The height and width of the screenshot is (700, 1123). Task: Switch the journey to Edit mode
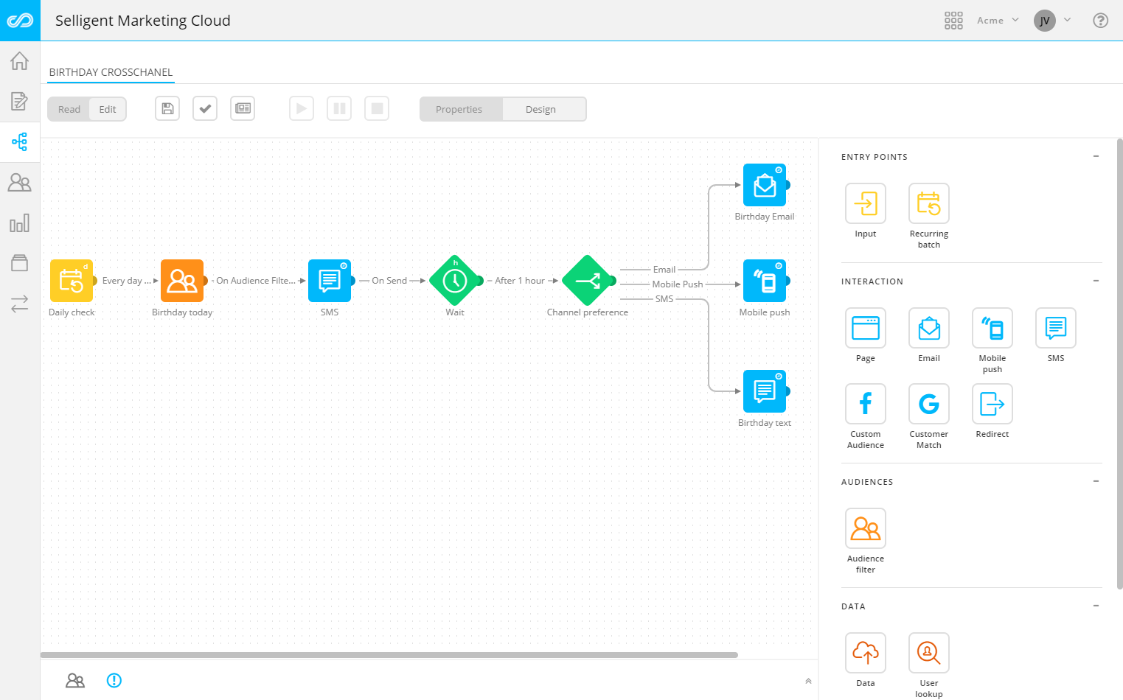(108, 108)
